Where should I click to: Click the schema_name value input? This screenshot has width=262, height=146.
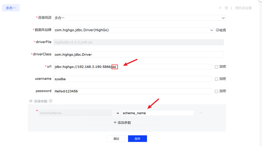pyautogui.click(x=158, y=113)
